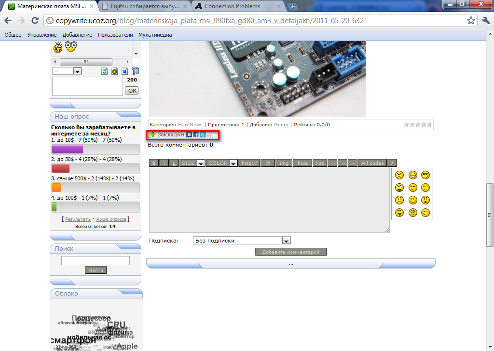Open the mini-chat management icon
This screenshot has width=494, height=351.
click(135, 71)
